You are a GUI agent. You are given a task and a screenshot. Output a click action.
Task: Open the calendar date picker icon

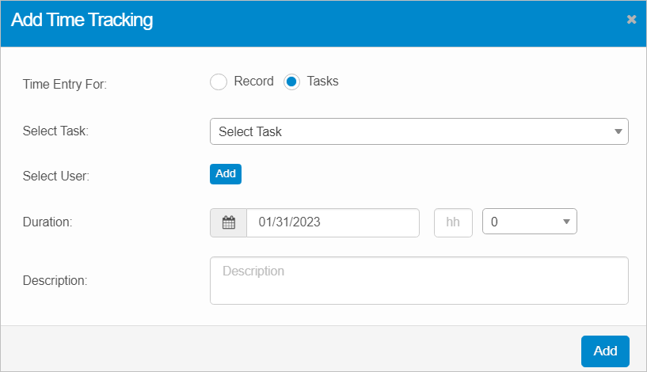click(228, 223)
